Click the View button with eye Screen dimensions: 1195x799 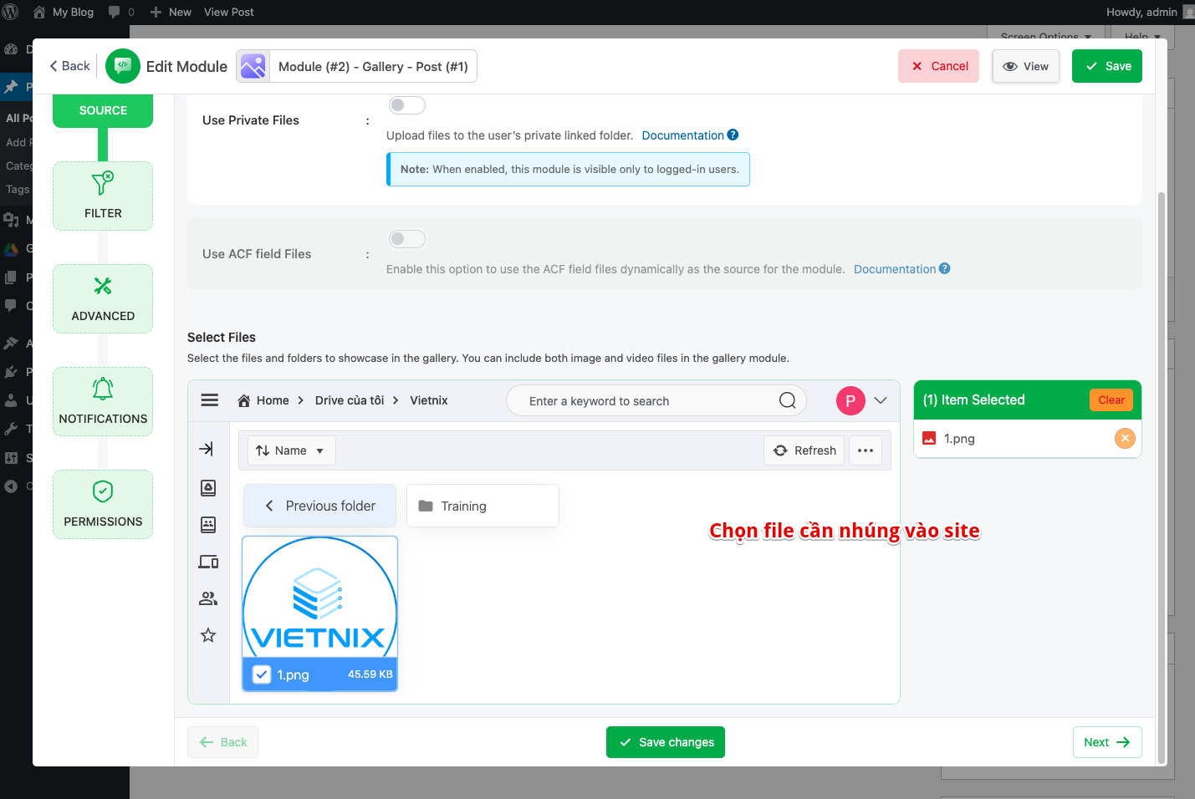1026,66
